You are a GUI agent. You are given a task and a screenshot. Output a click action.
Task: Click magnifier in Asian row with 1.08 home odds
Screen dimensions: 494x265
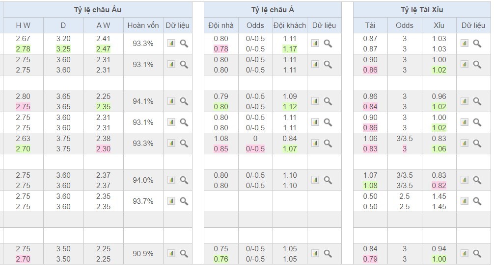click(x=328, y=144)
